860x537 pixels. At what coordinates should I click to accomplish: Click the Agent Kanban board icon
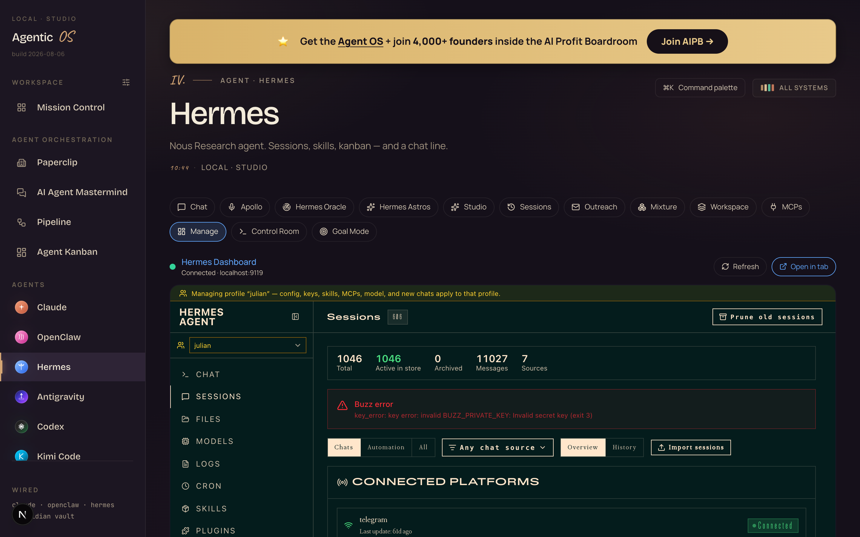click(21, 252)
